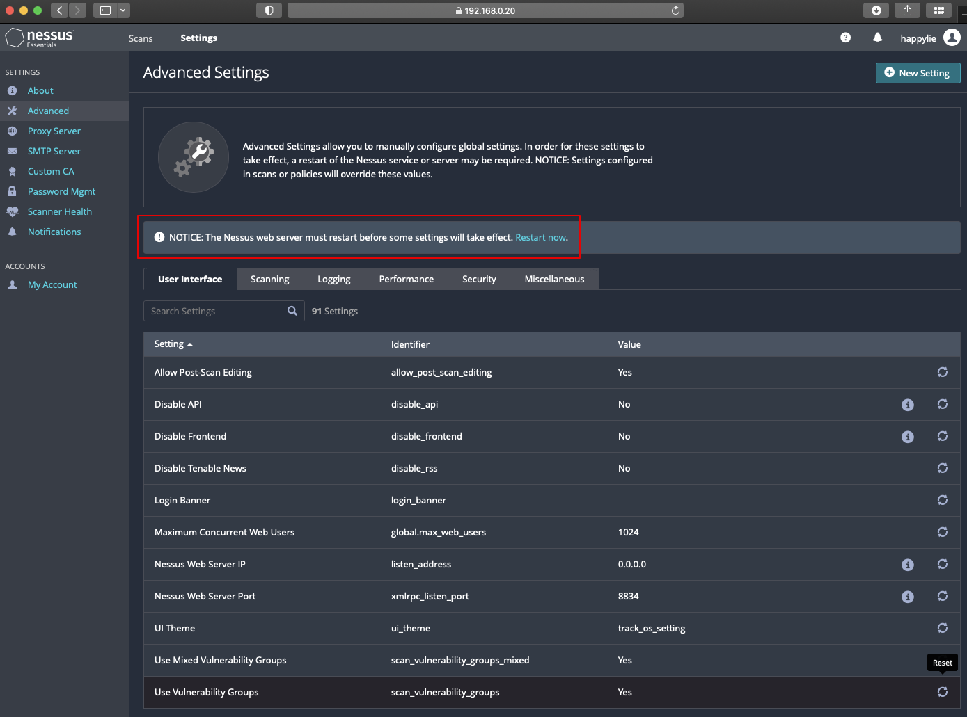Open Safari sidebar dropdown arrow
This screenshot has height=717, width=967.
[x=123, y=10]
